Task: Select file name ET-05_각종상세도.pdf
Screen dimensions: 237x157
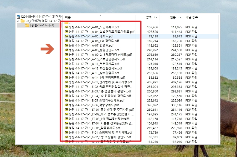Action: tap(95, 128)
